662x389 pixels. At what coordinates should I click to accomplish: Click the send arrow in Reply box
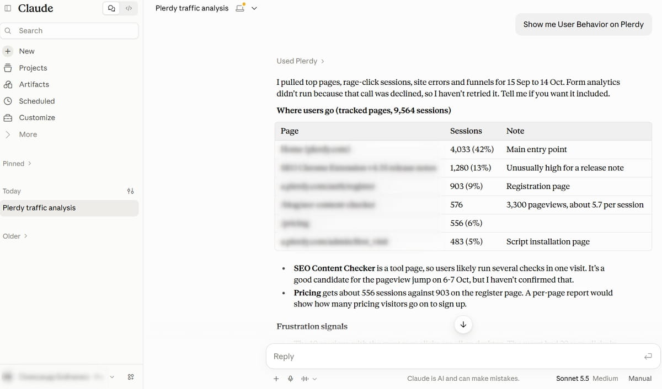click(x=648, y=356)
